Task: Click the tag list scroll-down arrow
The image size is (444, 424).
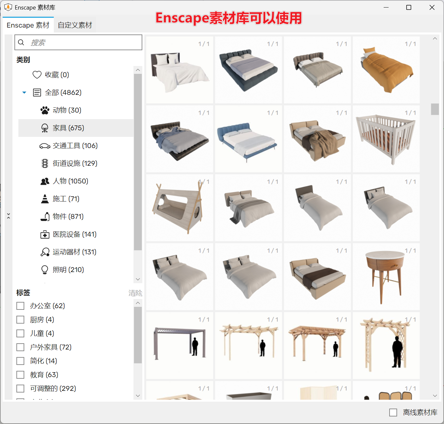Action: coord(138,396)
